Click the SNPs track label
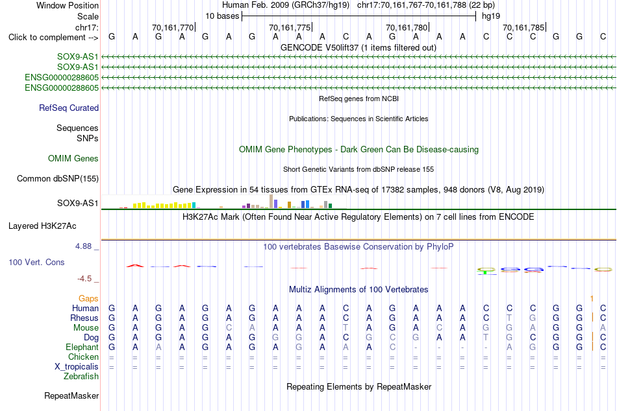This screenshot has height=411, width=617. click(88, 138)
